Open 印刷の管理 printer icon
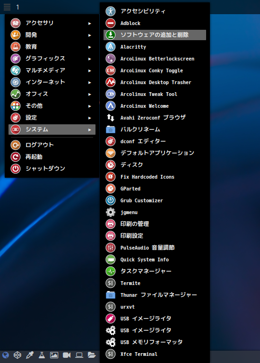Image resolution: width=260 pixels, height=363 pixels. click(x=111, y=224)
